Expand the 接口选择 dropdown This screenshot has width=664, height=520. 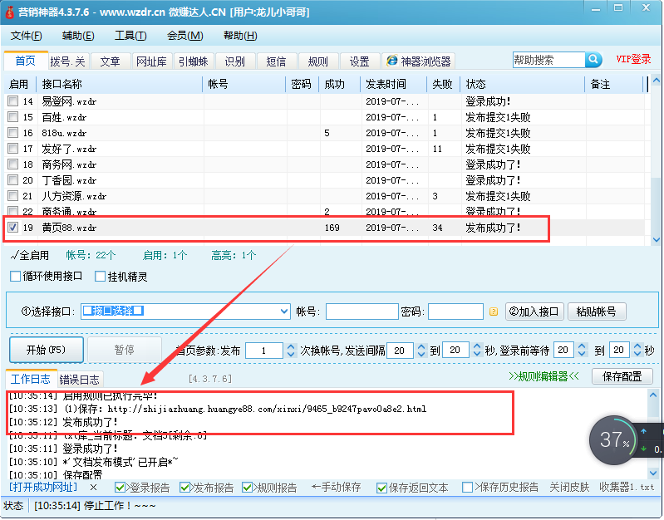coord(284,312)
